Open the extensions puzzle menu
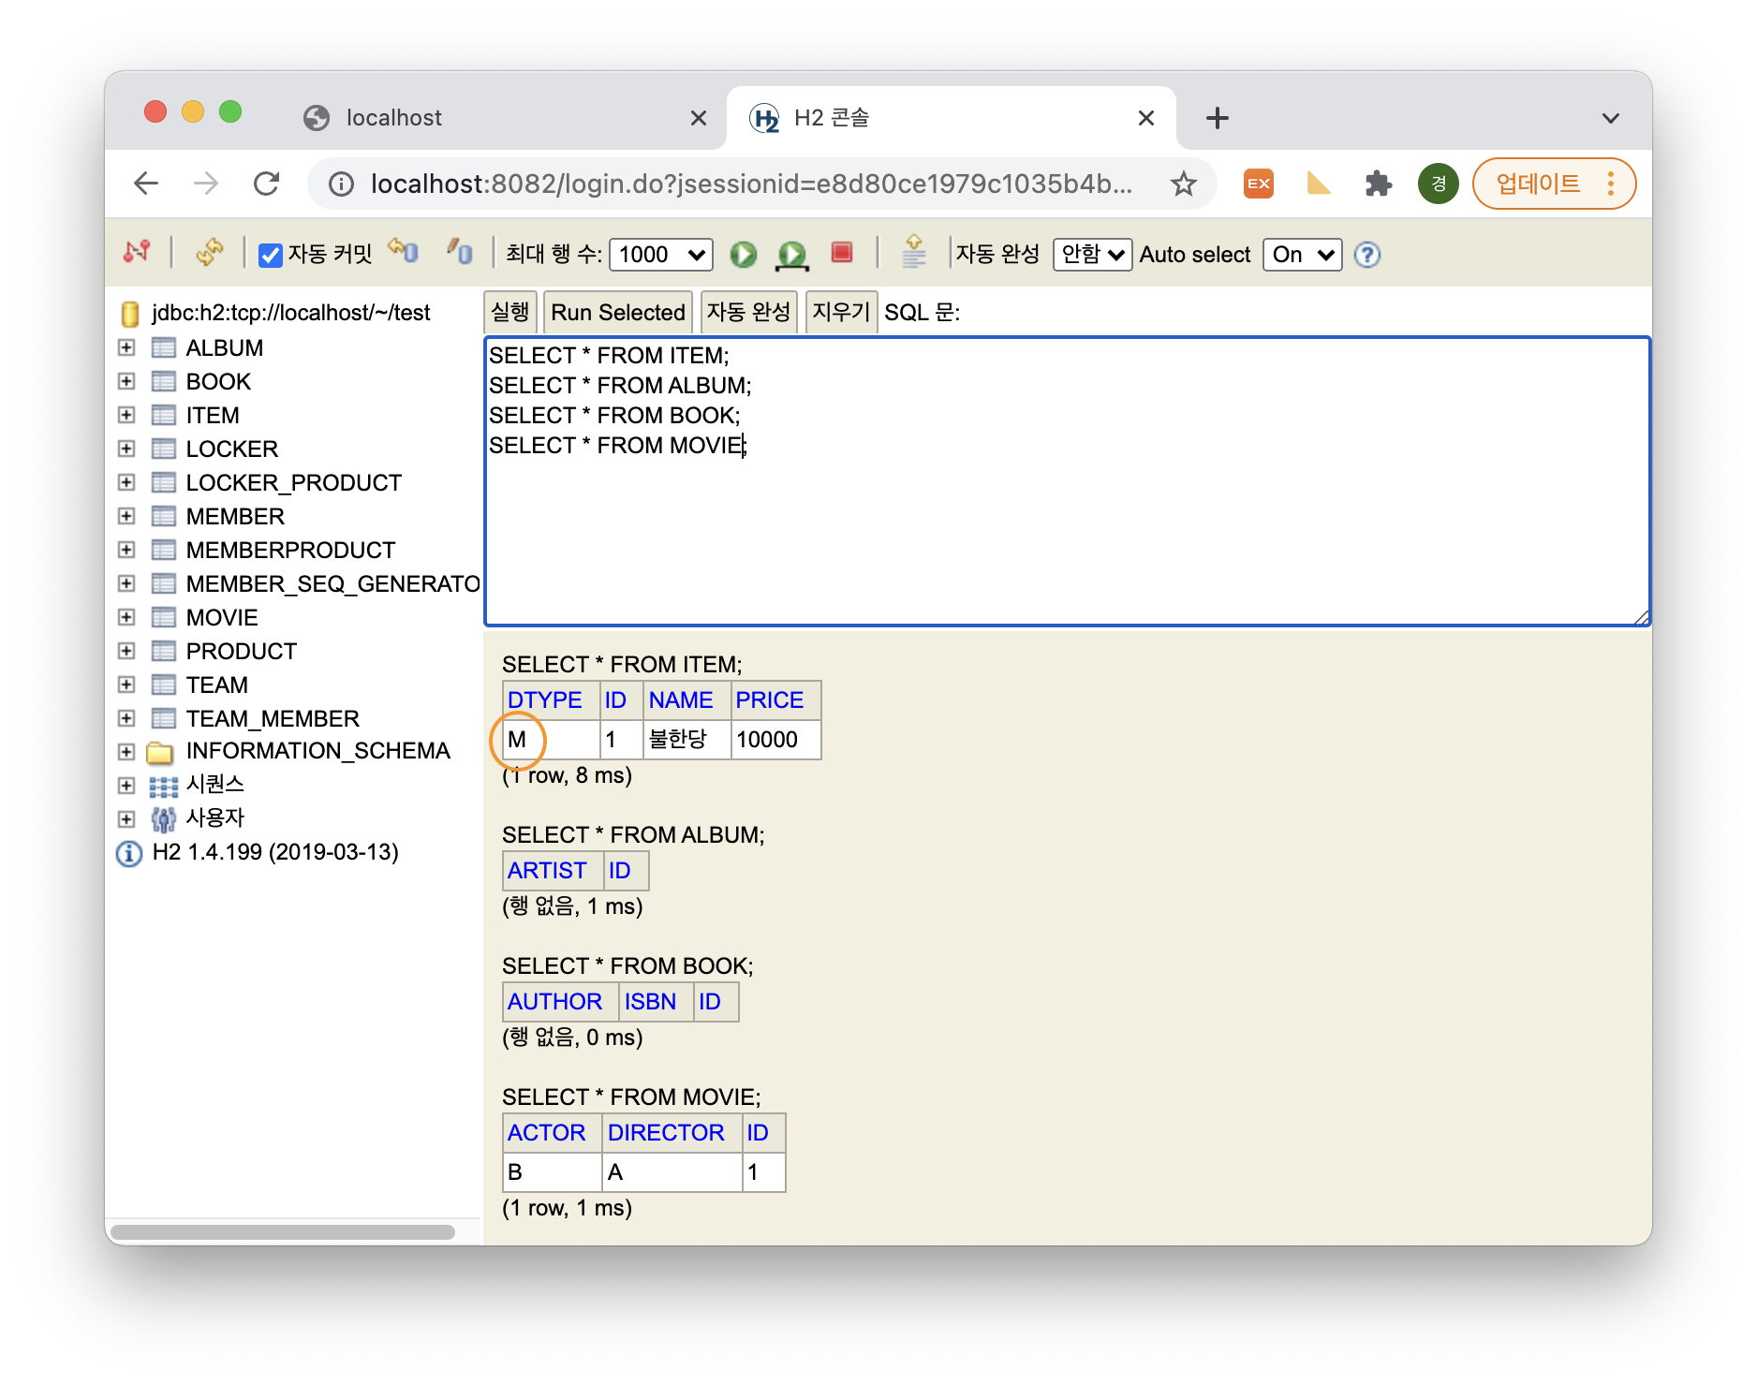This screenshot has width=1757, height=1384. [1379, 184]
